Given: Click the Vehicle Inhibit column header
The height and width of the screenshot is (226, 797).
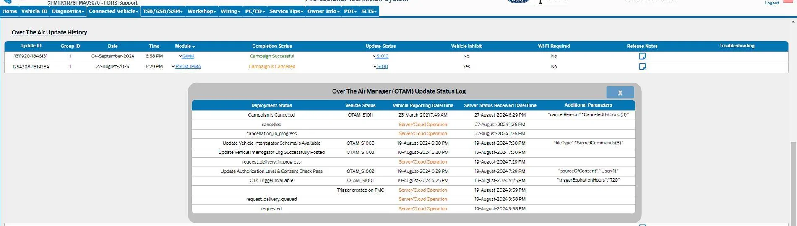Looking at the screenshot, I should (466, 46).
